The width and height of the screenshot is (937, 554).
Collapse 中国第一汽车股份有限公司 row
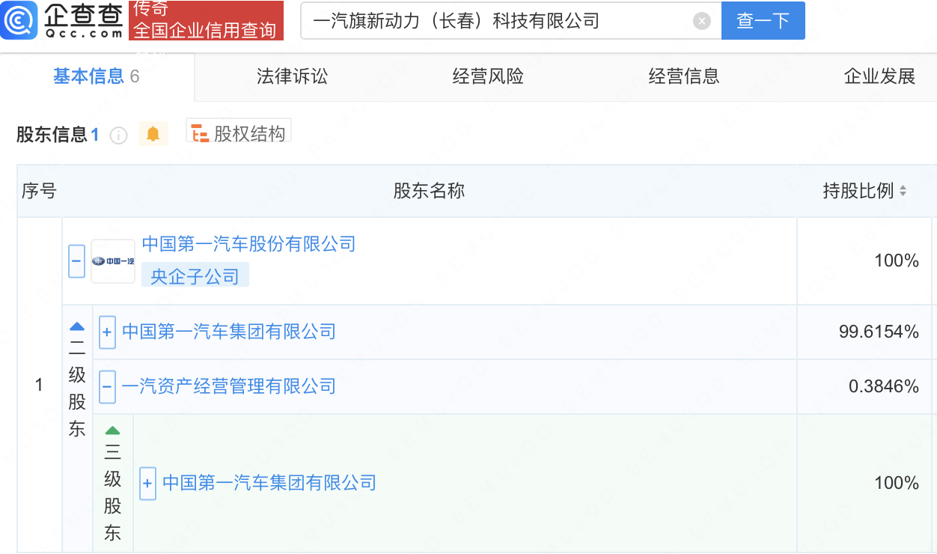tap(76, 261)
